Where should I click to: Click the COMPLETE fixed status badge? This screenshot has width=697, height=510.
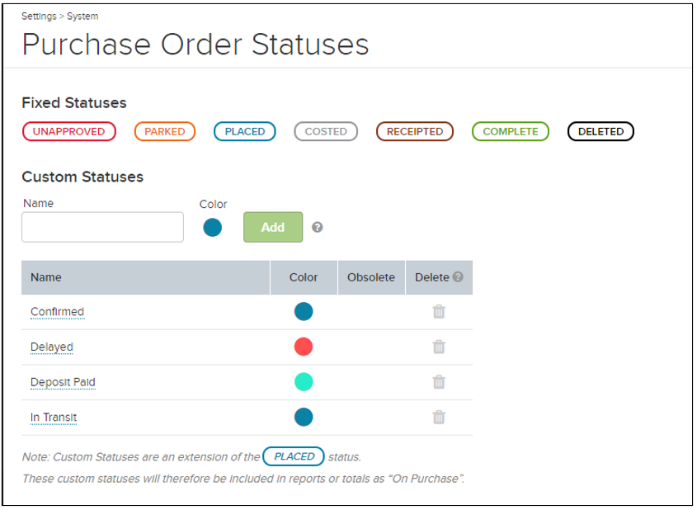tap(510, 131)
